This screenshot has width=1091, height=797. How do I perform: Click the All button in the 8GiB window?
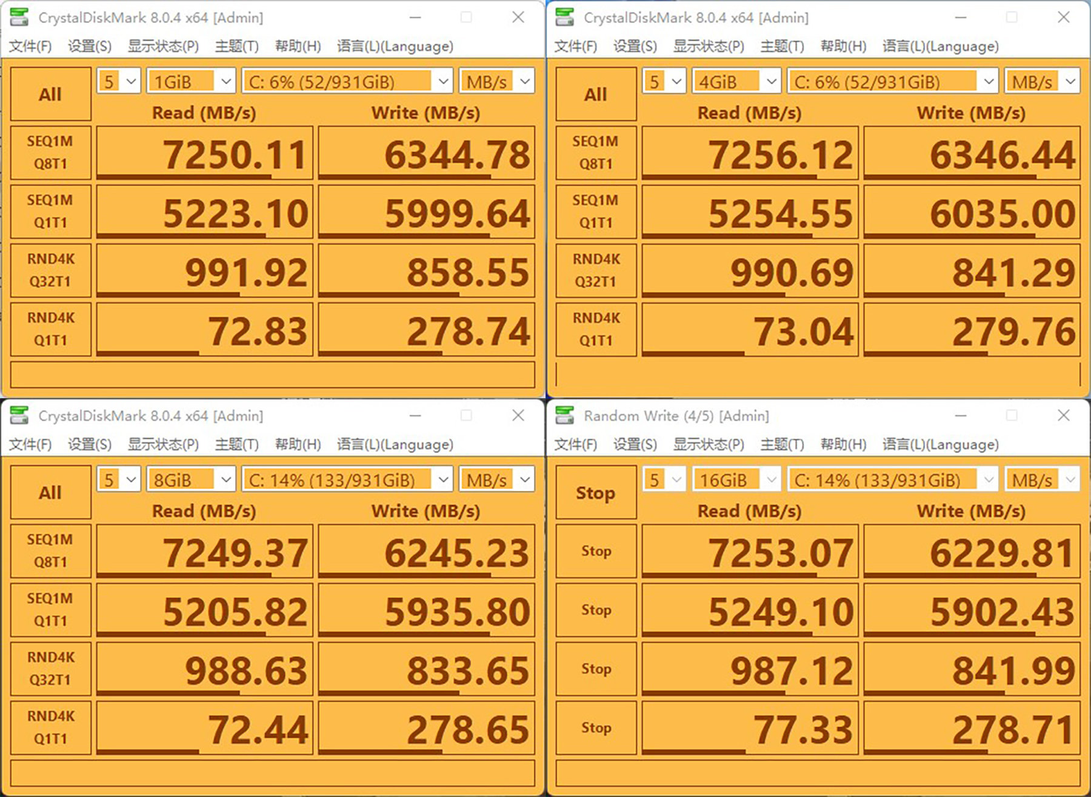click(50, 492)
